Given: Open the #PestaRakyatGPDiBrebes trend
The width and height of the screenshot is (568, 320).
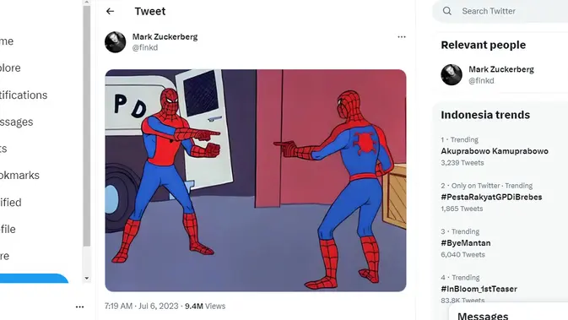Looking at the screenshot, I should click(491, 197).
